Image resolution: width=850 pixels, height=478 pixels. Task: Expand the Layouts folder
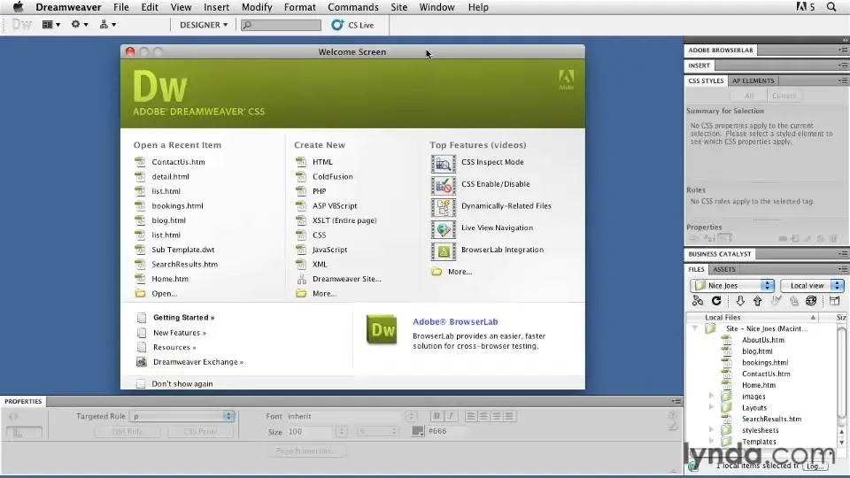pyautogui.click(x=711, y=407)
